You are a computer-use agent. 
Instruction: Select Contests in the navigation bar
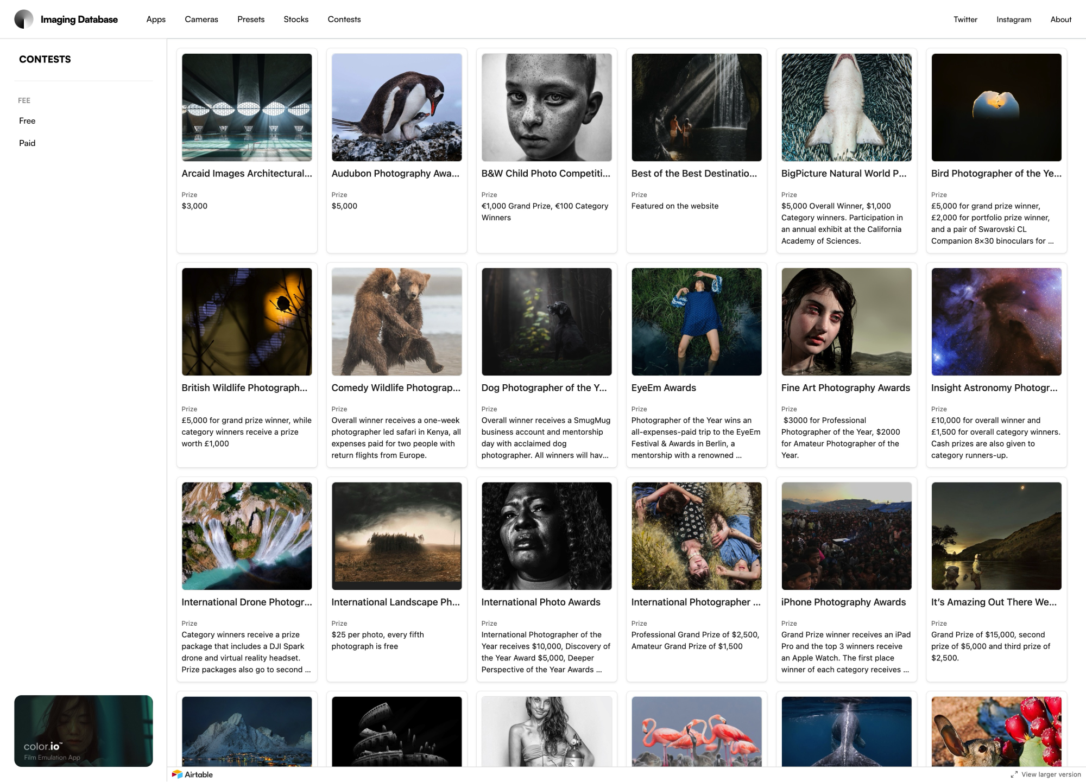tap(344, 19)
